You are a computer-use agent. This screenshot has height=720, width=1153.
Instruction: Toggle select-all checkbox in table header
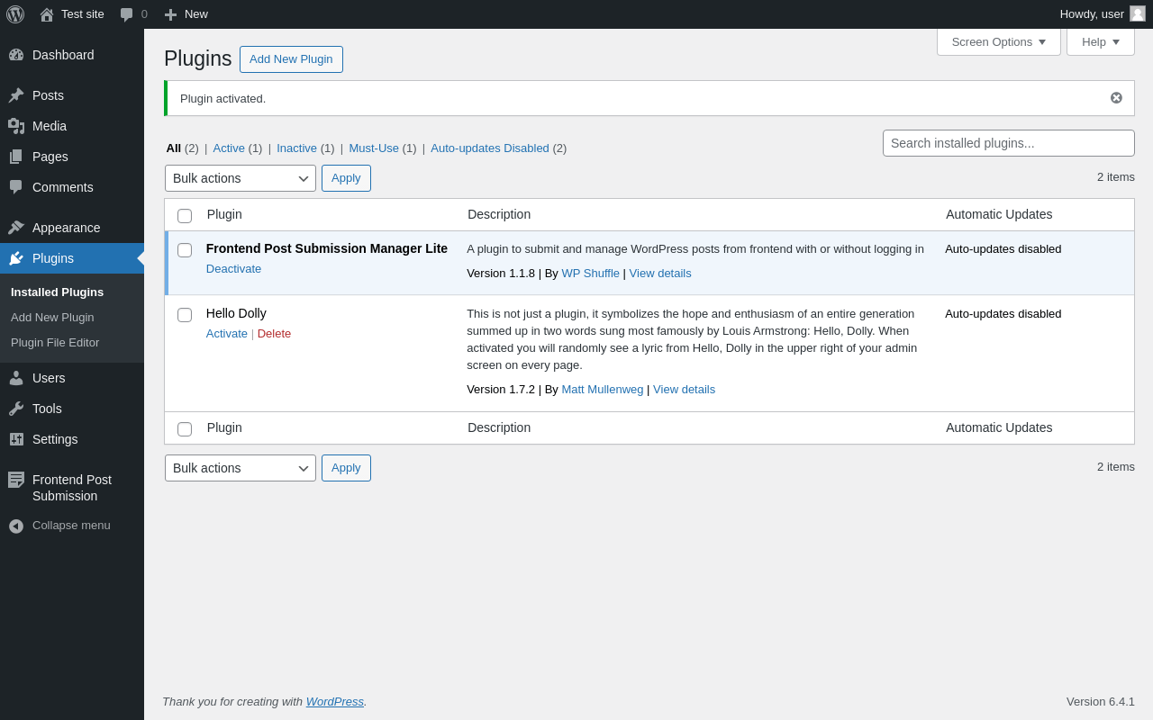click(185, 216)
